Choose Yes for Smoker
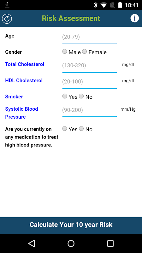 pyautogui.click(x=65, y=96)
